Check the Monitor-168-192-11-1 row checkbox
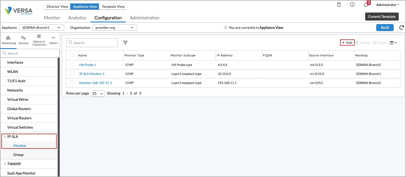Image resolution: width=406 pixels, height=177 pixels. [72, 82]
